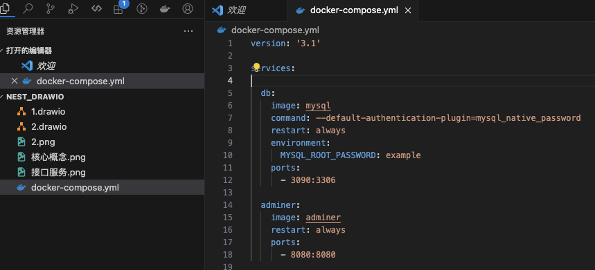Click line number 4 in gutter
This screenshot has height=270, width=595.
click(x=230, y=81)
